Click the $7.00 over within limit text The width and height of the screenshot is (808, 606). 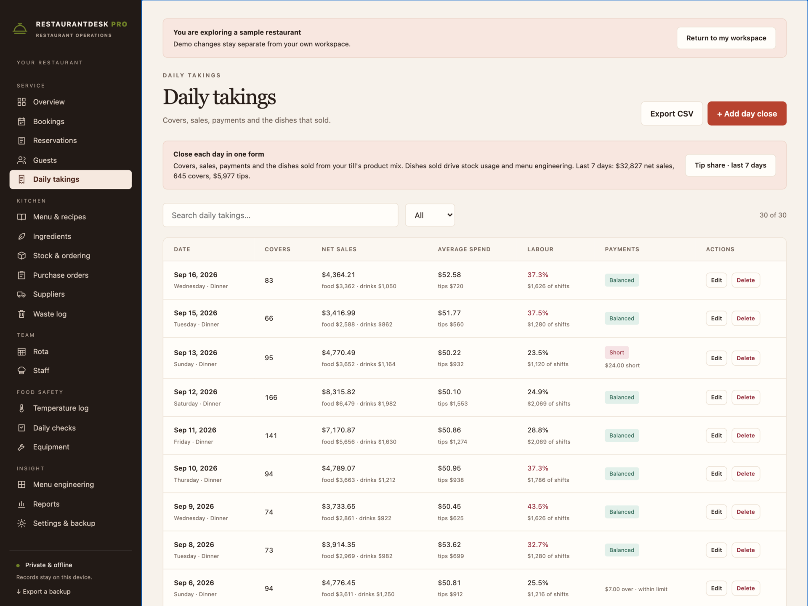click(636, 589)
